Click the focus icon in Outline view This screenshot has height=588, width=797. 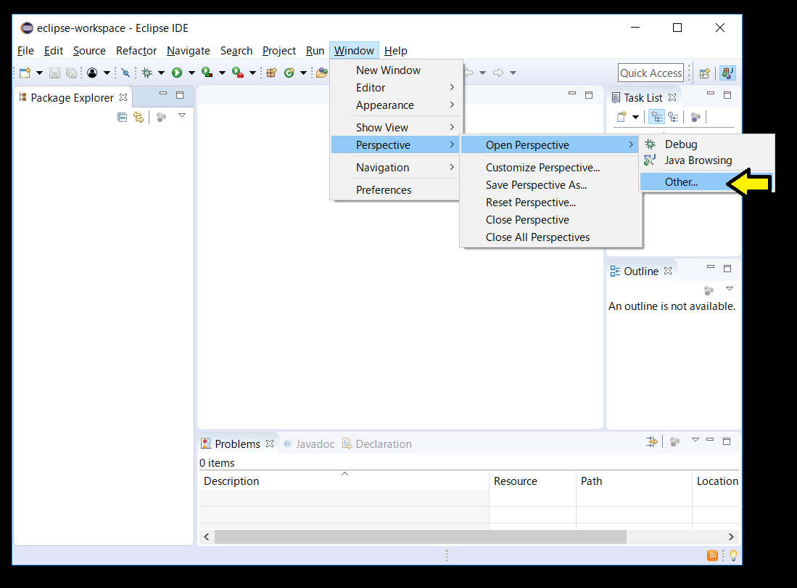pyautogui.click(x=709, y=290)
